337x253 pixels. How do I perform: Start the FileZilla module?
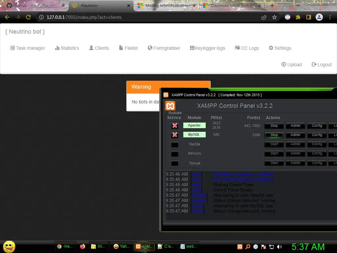click(x=274, y=144)
